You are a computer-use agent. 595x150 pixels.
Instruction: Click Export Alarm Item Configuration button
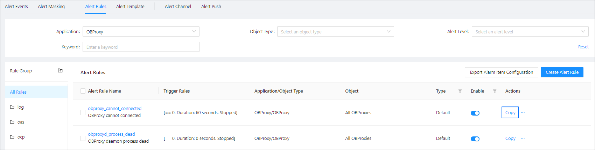(x=501, y=72)
